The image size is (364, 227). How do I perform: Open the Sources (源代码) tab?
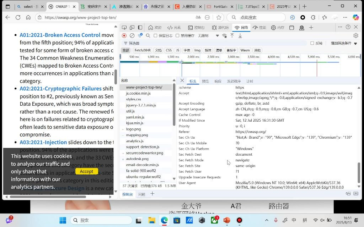220,28
